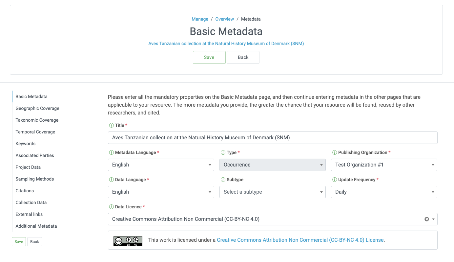Click the info icon beside Subtype label
Viewport: 454px width, 262px height.
(x=223, y=180)
